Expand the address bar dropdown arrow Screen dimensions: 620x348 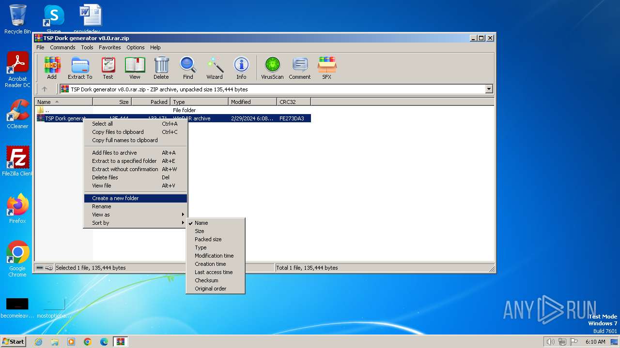click(x=489, y=89)
